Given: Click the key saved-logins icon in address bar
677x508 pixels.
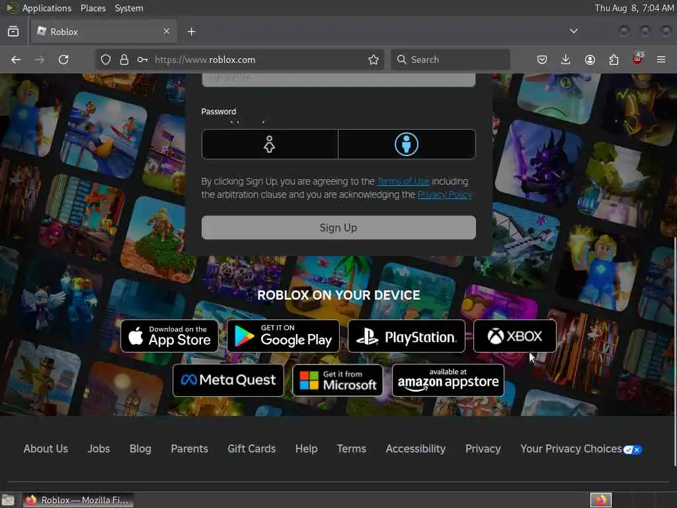Looking at the screenshot, I should pyautogui.click(x=143, y=60).
